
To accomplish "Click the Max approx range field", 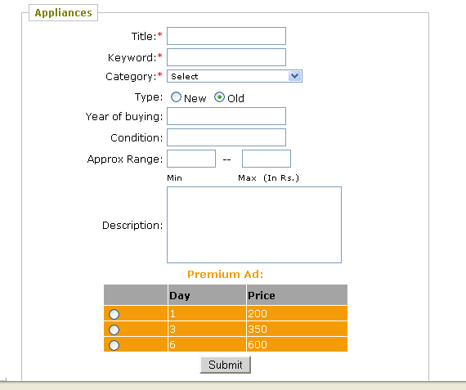I will point(267,159).
